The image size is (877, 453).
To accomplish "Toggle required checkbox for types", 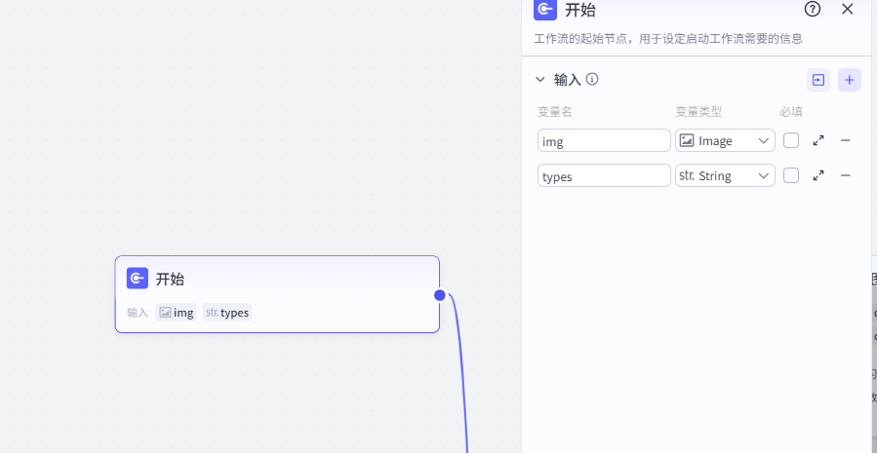I will click(791, 175).
